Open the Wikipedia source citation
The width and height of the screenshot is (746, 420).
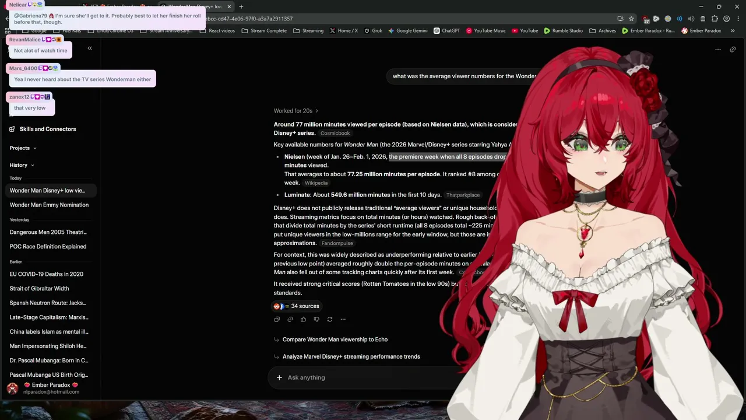[316, 183]
